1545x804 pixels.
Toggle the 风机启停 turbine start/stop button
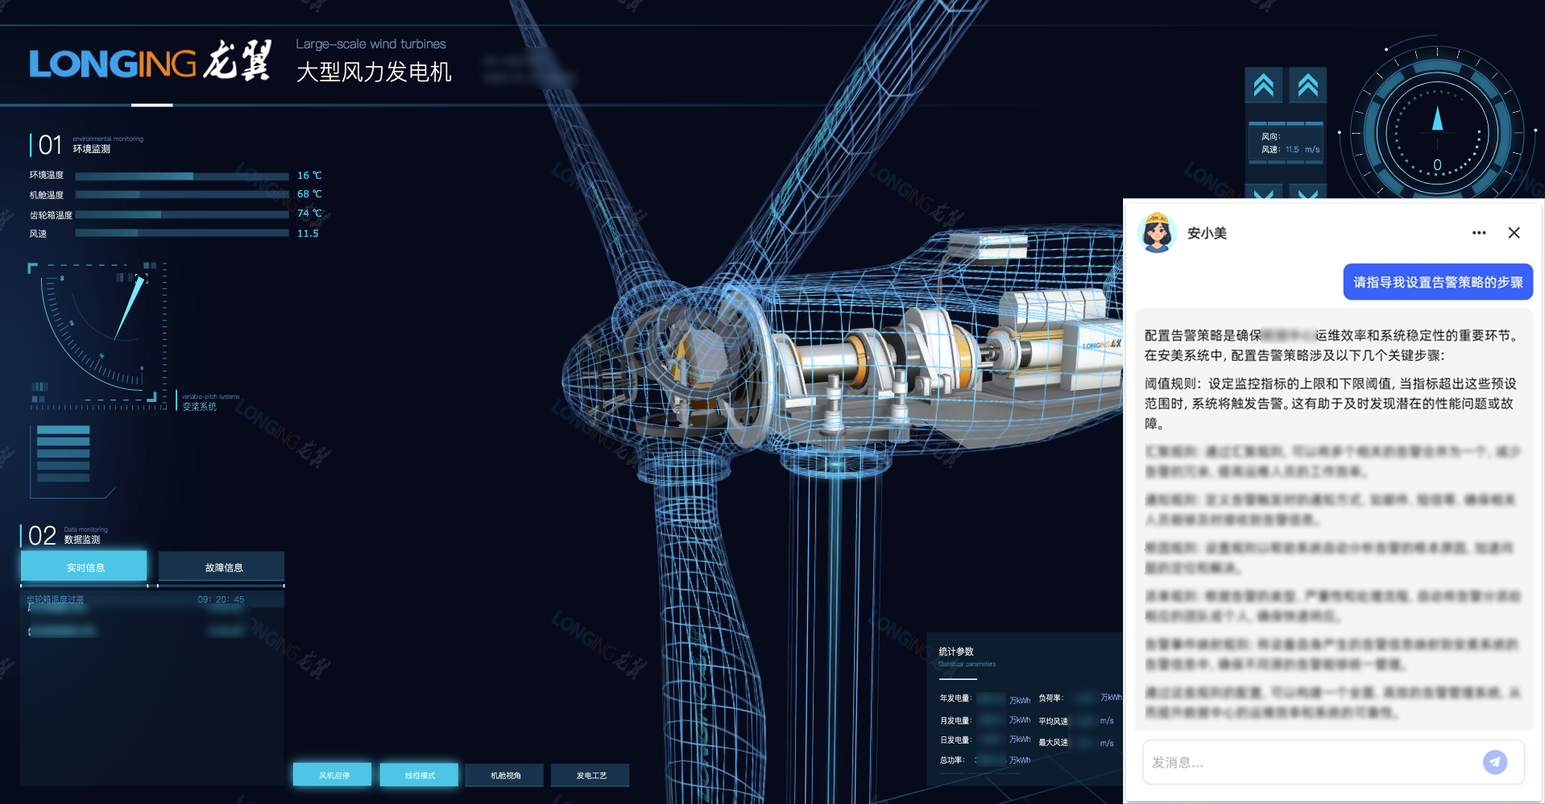point(333,775)
